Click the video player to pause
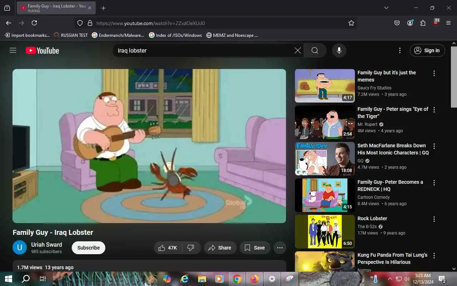 (149, 146)
